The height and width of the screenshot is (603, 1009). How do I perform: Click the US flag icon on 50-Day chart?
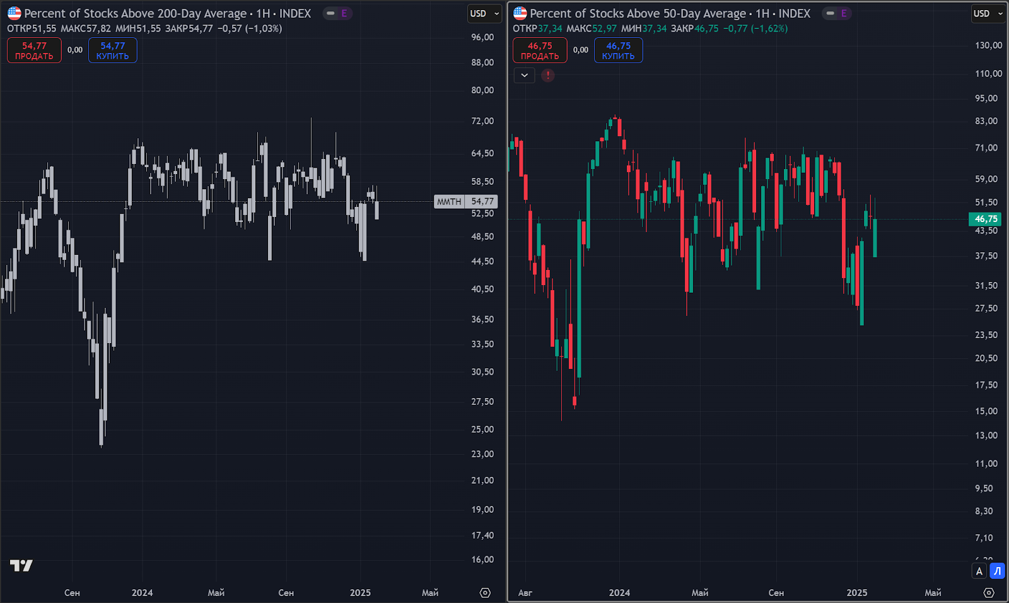pos(520,13)
